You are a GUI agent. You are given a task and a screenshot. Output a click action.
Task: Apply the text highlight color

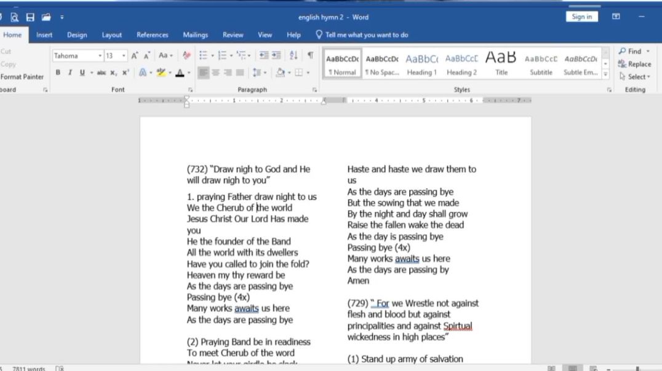(161, 72)
